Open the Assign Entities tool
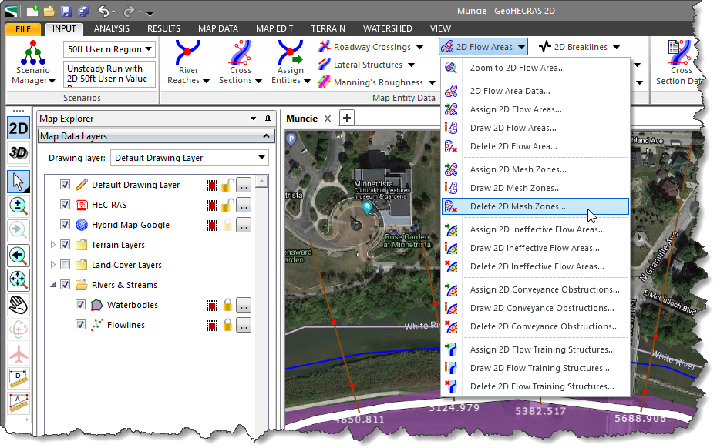 (291, 63)
